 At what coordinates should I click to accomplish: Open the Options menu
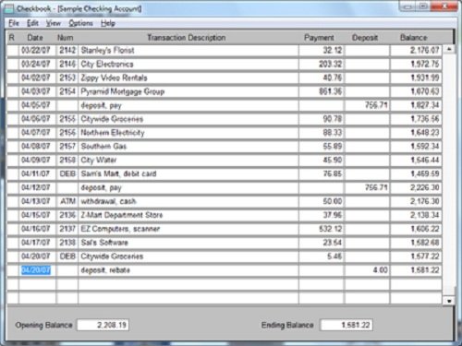pos(80,23)
